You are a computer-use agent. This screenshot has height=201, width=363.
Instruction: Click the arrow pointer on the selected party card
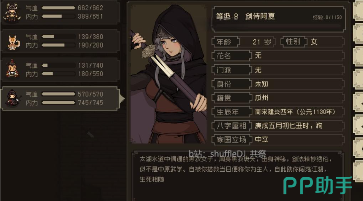[122, 98]
